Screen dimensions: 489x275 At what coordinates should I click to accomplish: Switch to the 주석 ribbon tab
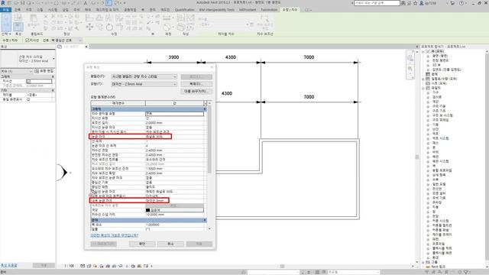pos(76,10)
